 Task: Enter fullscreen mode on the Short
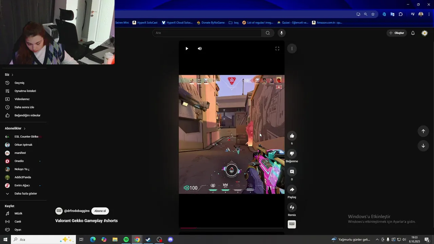(277, 48)
